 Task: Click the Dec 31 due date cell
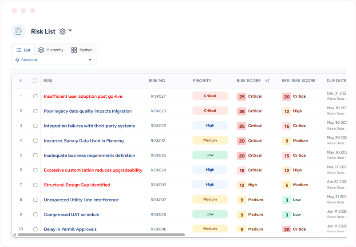(x=336, y=93)
